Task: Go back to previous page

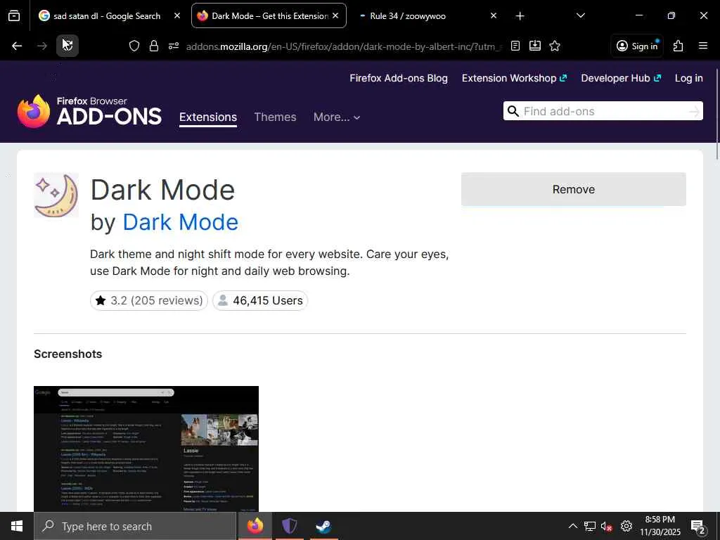Action: pyautogui.click(x=17, y=46)
